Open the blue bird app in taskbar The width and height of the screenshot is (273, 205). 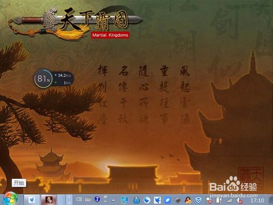tap(32, 200)
